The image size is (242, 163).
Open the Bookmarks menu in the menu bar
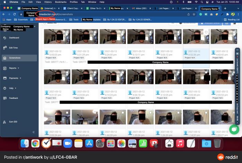pos(60,2)
